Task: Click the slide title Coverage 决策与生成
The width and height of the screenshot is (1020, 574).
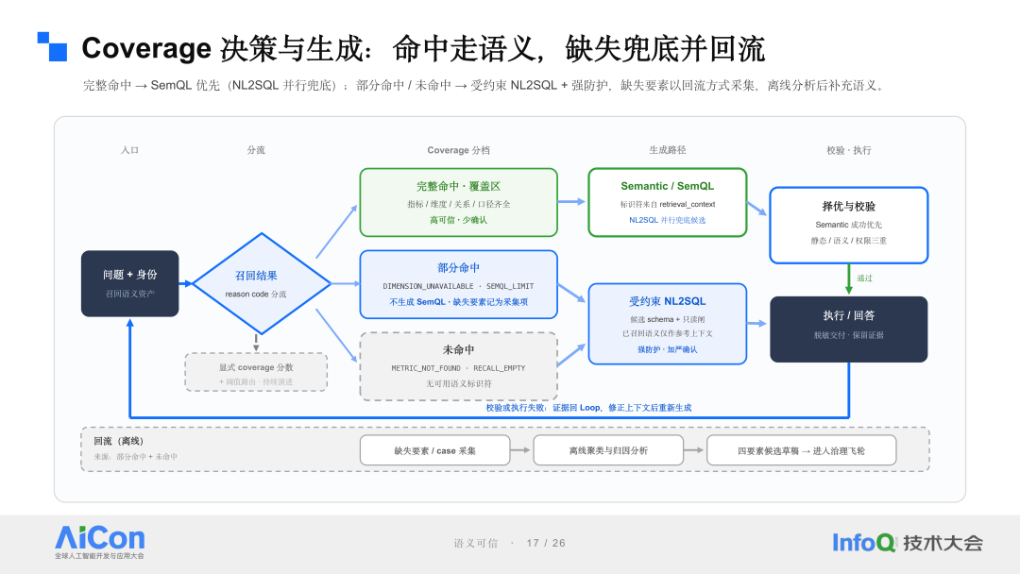Action: [x=423, y=48]
